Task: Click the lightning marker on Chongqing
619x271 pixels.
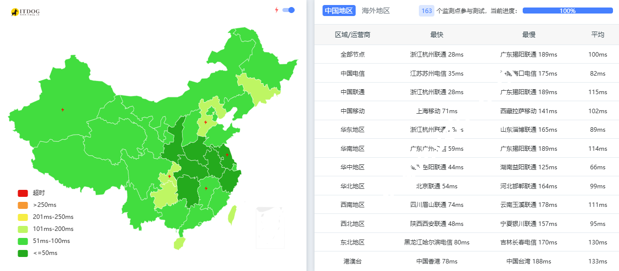Action: point(170,176)
